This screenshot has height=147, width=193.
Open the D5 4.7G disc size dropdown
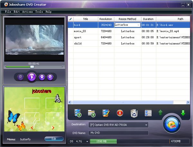[x=87, y=142]
